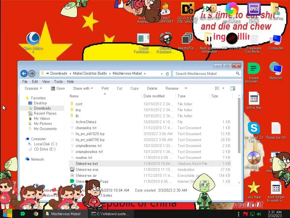Toggle the preview pane icon

coord(233,89)
